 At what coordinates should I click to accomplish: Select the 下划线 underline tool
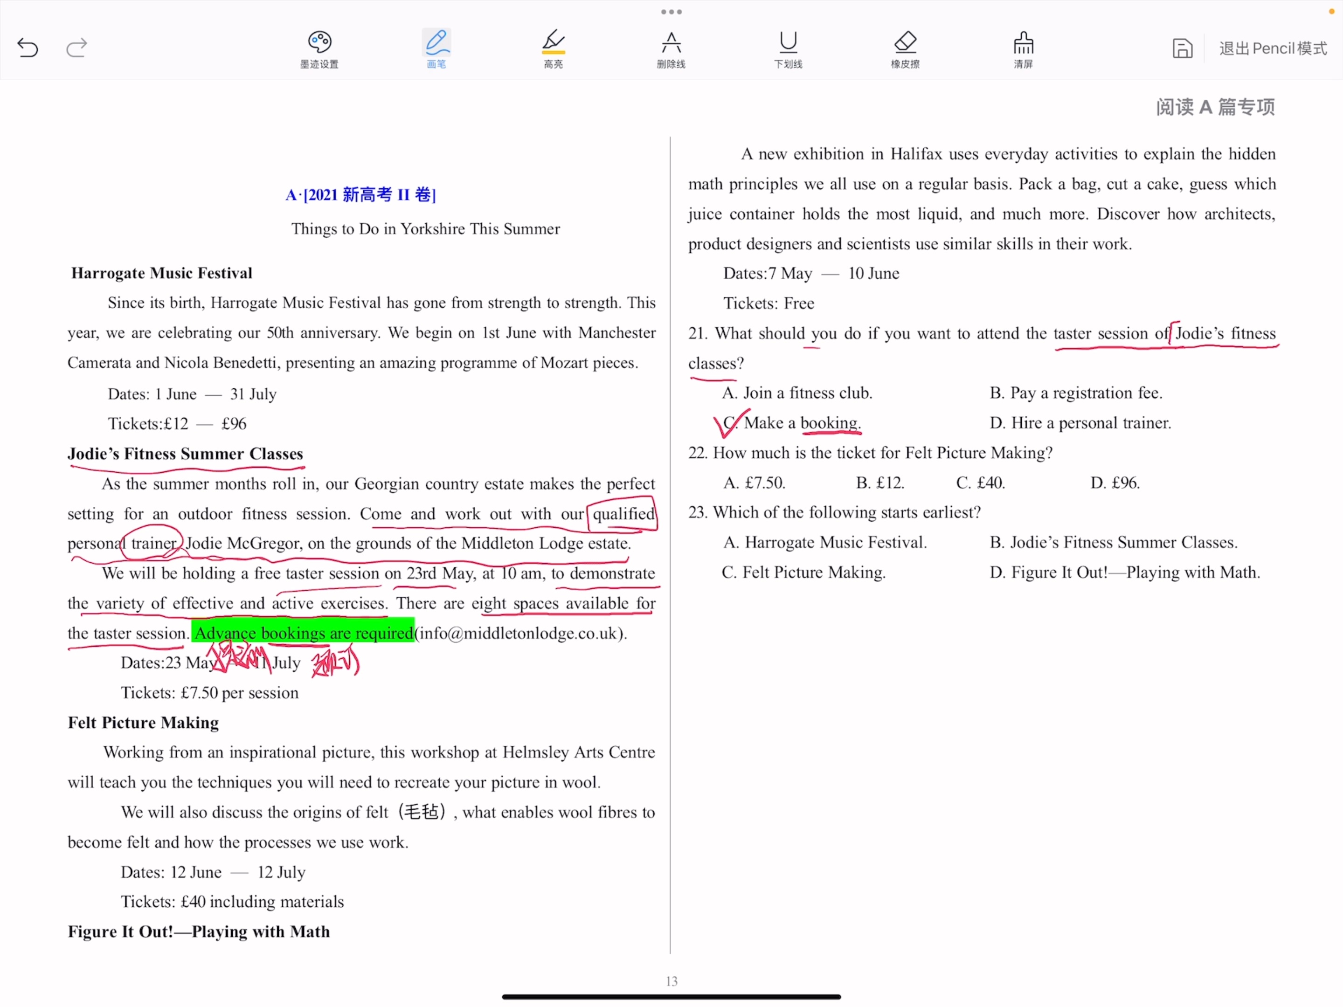(x=788, y=50)
